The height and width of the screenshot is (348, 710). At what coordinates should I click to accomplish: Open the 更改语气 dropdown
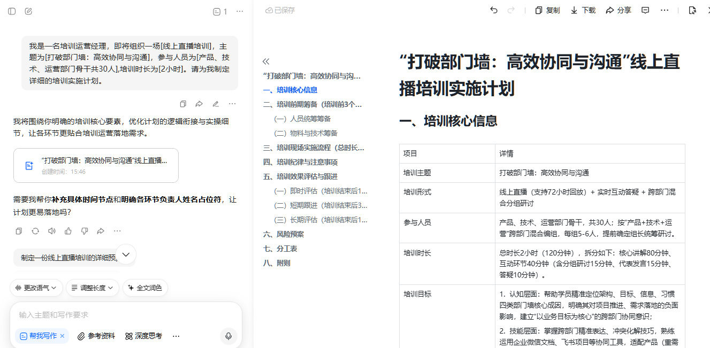[x=36, y=288]
